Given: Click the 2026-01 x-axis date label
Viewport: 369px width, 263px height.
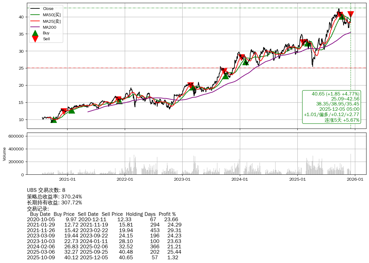Looking at the screenshot, I should (x=355, y=179).
